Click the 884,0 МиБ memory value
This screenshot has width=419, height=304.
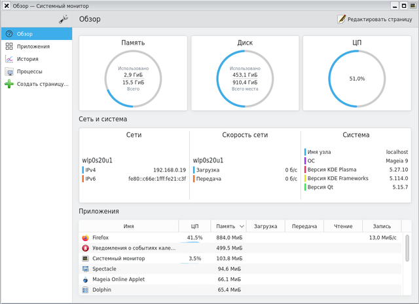[229, 237]
